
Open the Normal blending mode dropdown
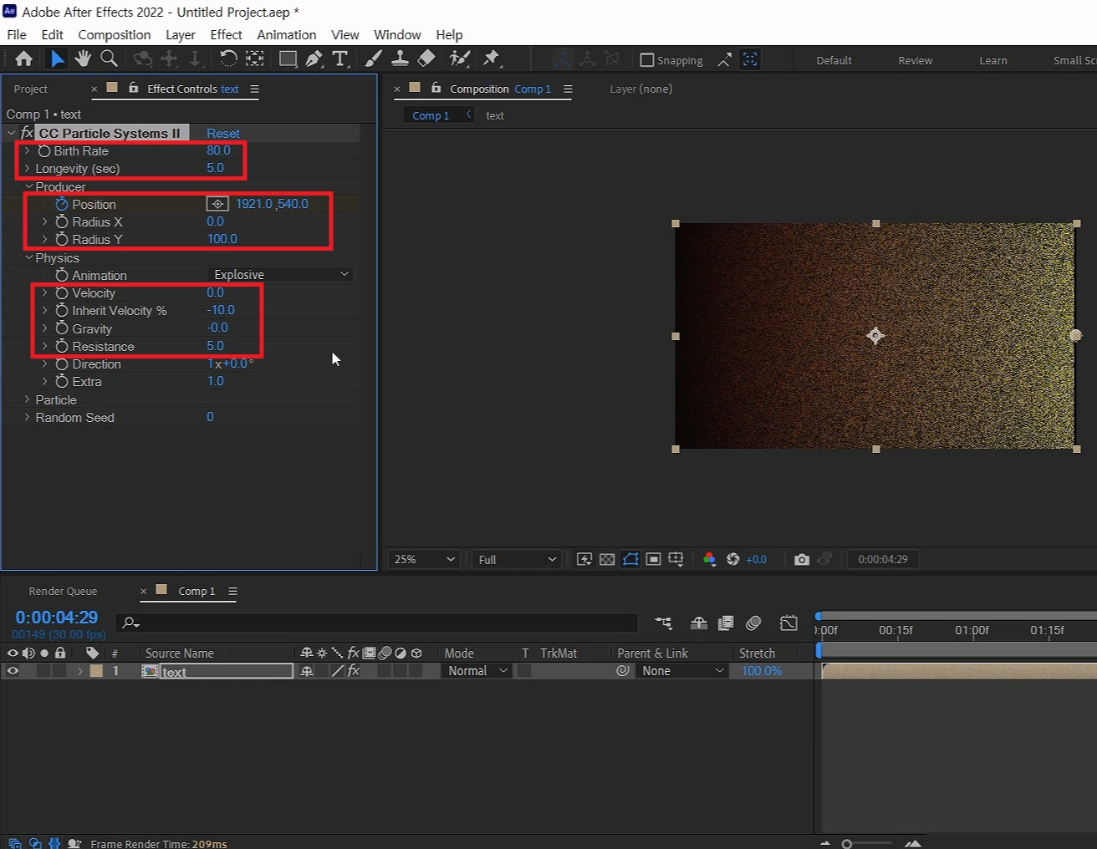click(477, 671)
